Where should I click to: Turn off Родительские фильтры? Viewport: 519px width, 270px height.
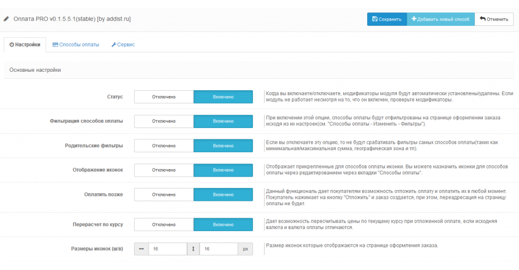pyautogui.click(x=164, y=146)
